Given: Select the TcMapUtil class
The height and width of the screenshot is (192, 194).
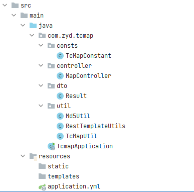Looking at the screenshot, I should point(81,136).
